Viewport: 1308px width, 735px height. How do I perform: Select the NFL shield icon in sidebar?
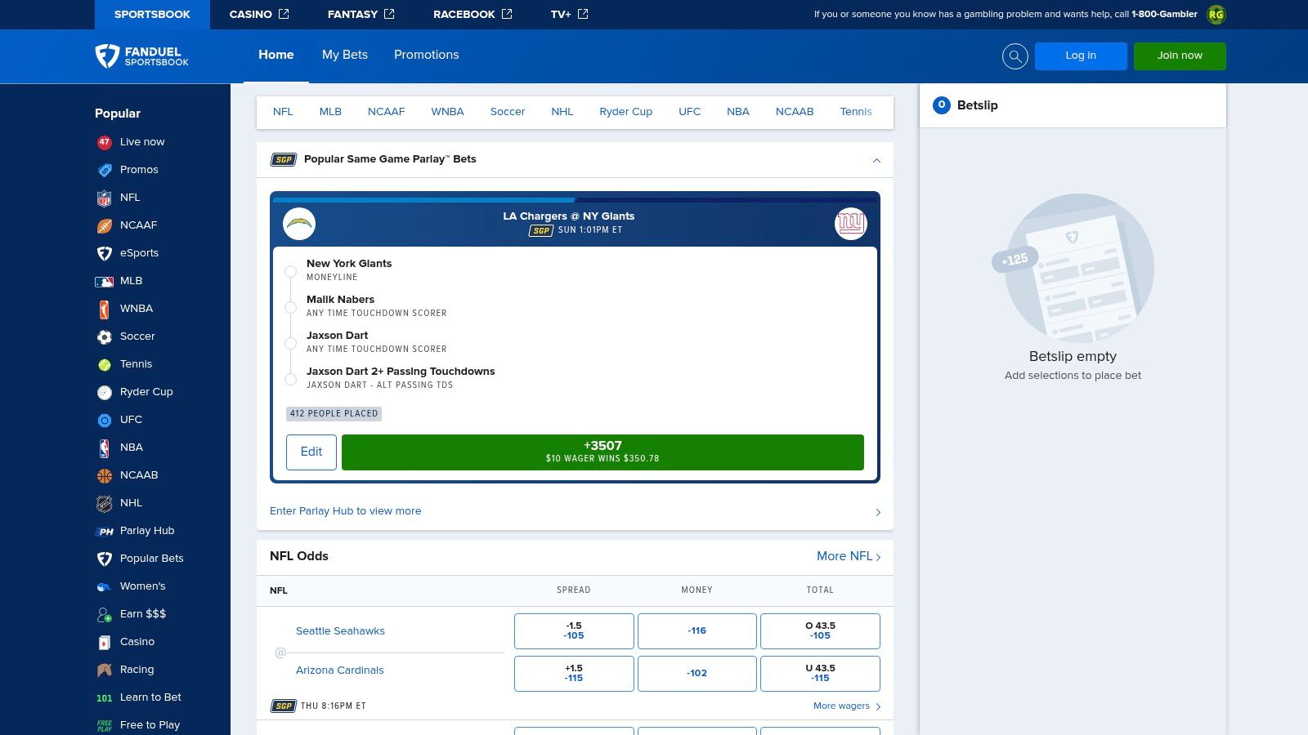coord(105,198)
